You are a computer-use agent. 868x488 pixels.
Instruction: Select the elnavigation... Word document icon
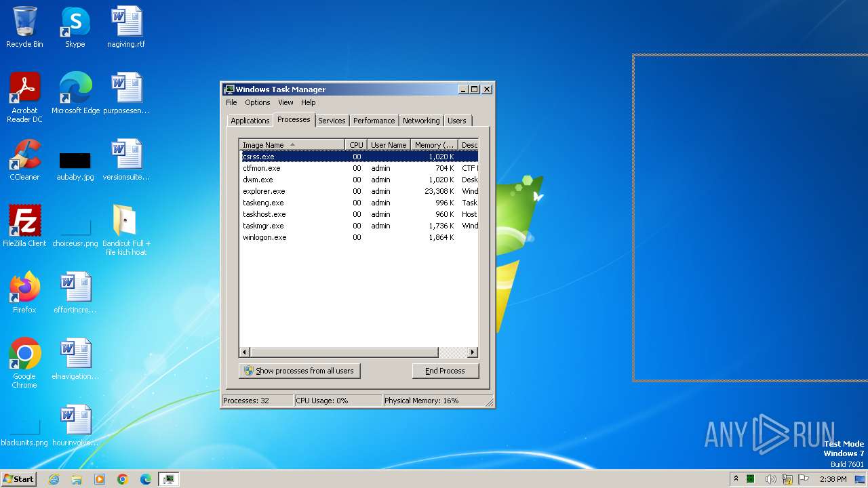(75, 359)
